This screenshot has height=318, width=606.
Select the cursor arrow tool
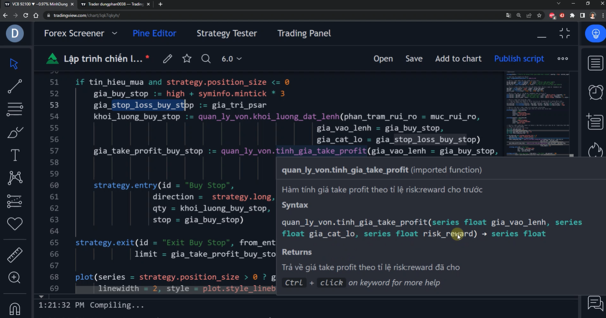14,63
